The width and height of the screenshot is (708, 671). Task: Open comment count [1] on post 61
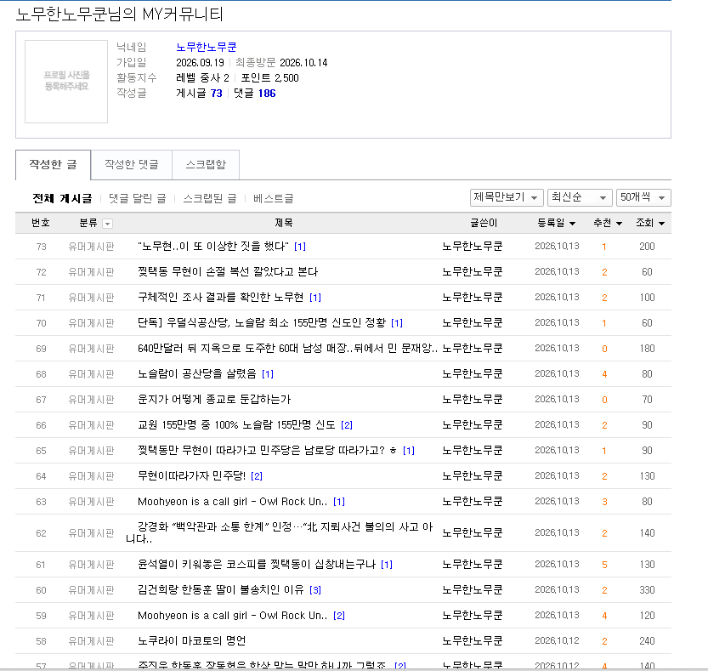(387, 565)
